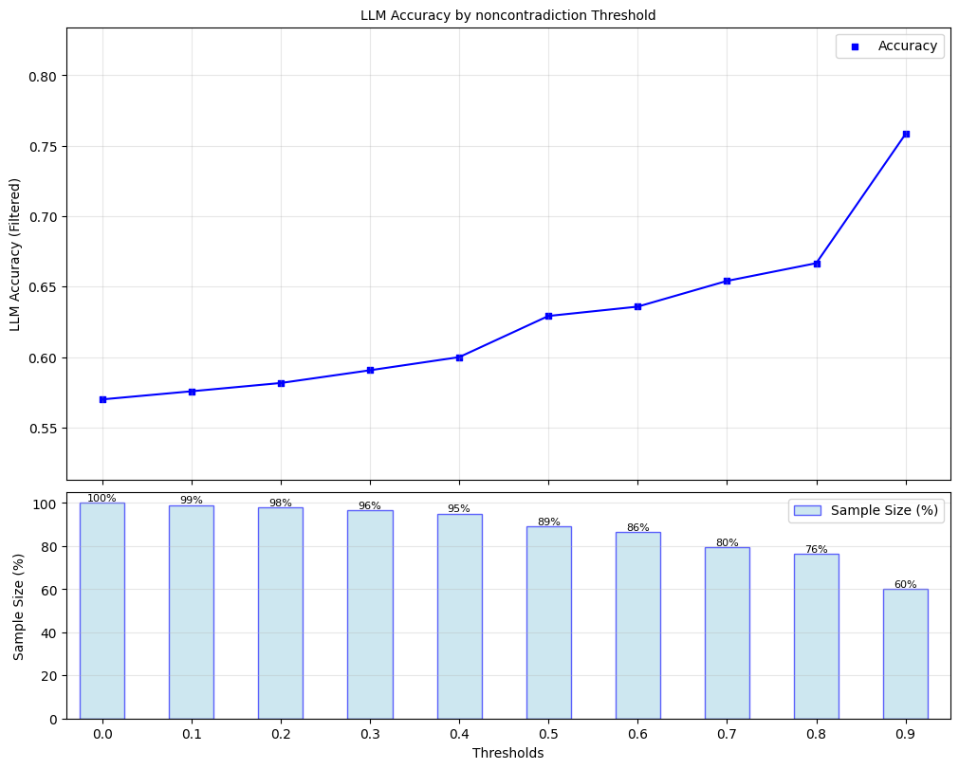
Task: Select the bar at threshold 0.3
Action: [x=370, y=614]
